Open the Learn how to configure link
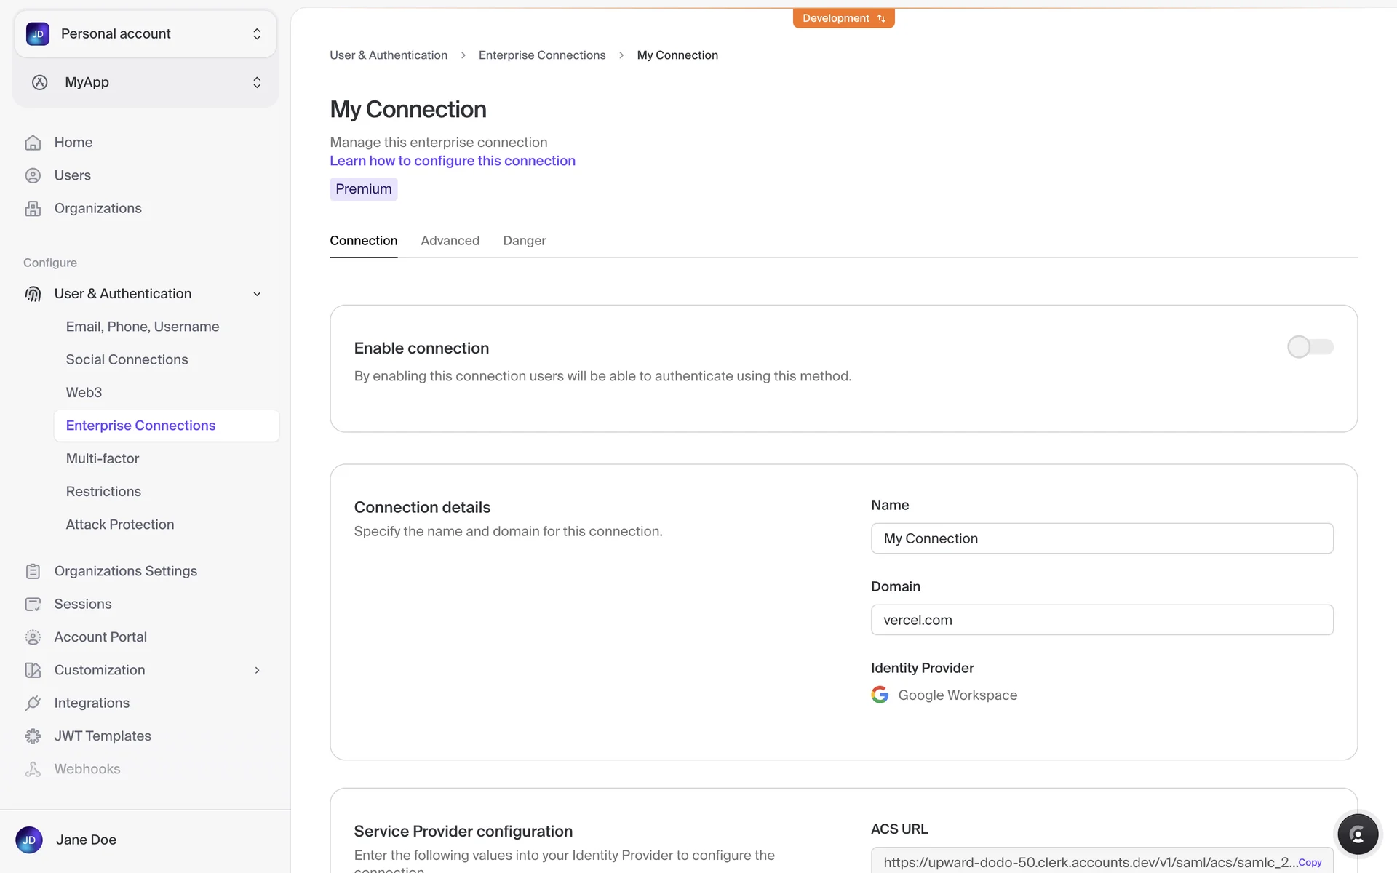1397x873 pixels. tap(452, 161)
